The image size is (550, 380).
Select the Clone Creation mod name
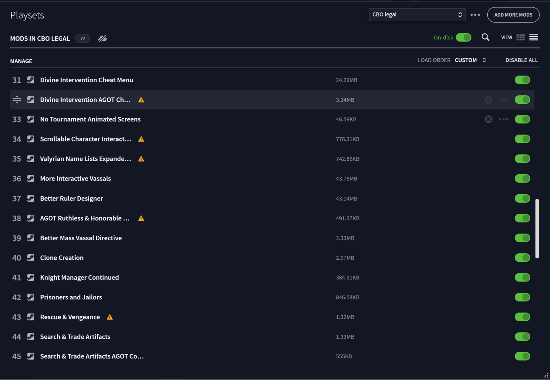pyautogui.click(x=62, y=258)
